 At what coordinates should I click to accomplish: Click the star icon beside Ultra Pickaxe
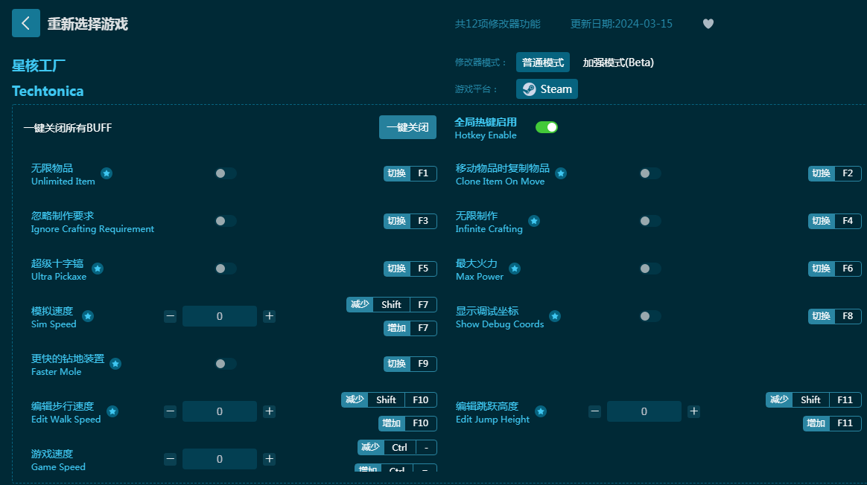98,269
